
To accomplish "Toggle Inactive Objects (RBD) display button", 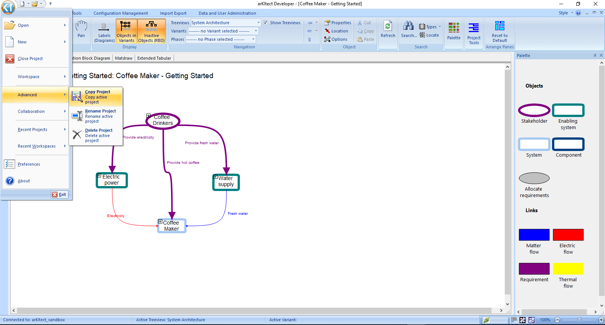I will 151,31.
